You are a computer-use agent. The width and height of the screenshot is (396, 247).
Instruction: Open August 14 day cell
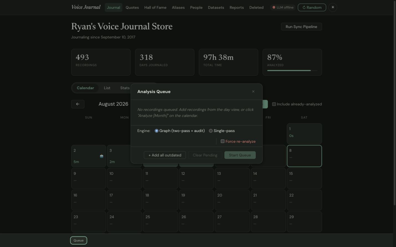point(268,178)
